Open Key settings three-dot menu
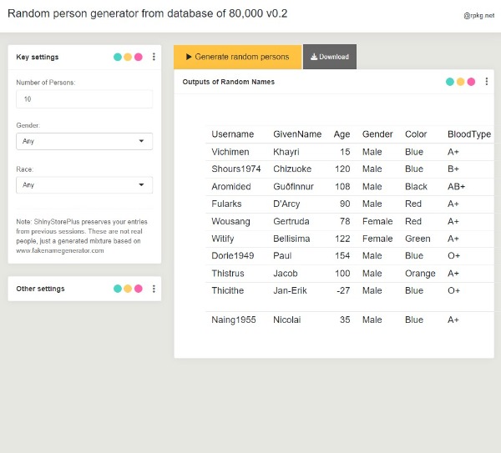 coord(154,58)
